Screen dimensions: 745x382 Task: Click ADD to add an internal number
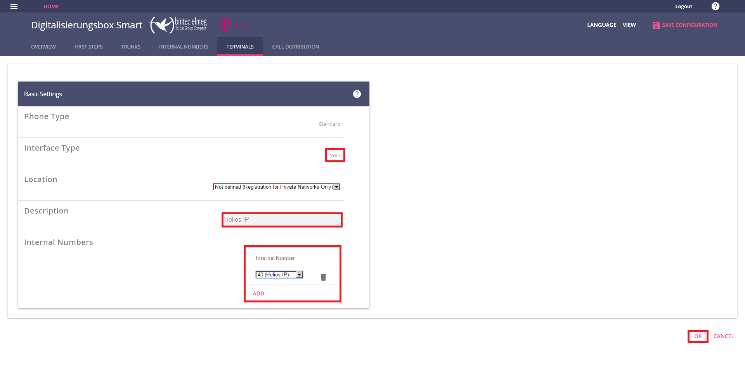258,293
